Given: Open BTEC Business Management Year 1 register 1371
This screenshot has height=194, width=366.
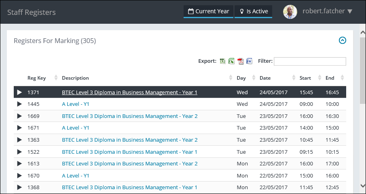Looking at the screenshot, I should pos(129,93).
